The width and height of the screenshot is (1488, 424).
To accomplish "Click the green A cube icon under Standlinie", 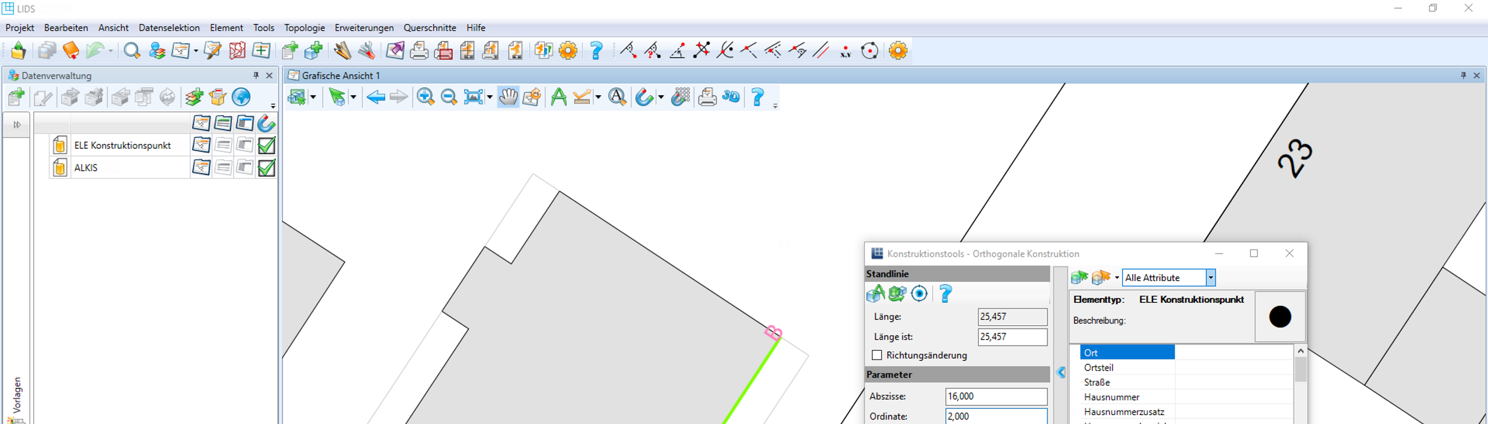I will pyautogui.click(x=875, y=294).
